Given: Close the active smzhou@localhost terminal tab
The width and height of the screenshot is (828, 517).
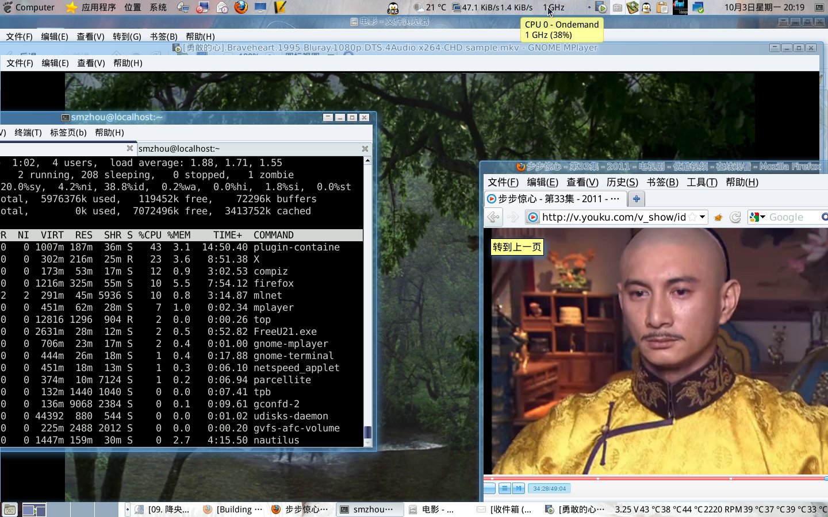Looking at the screenshot, I should pyautogui.click(x=365, y=148).
